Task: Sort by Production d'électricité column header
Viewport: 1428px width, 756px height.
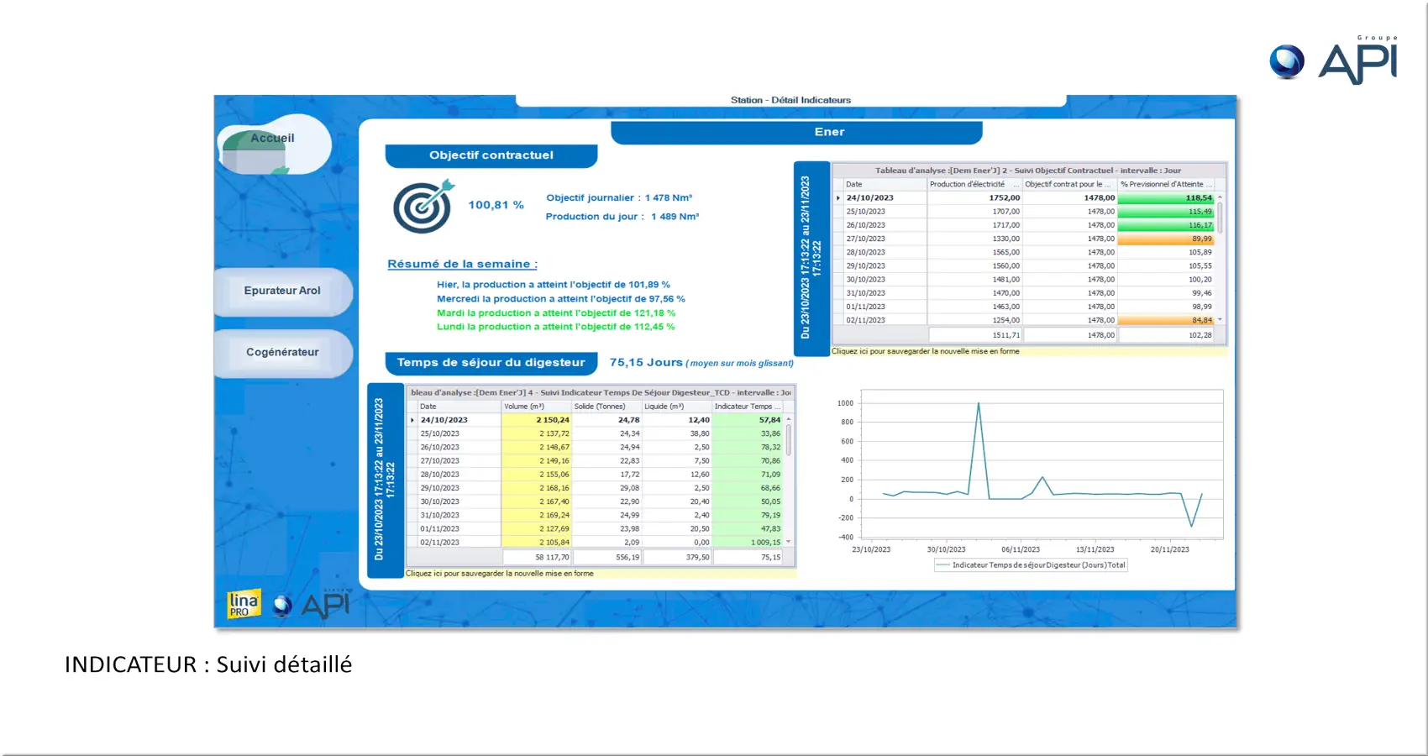Action: pos(974,184)
